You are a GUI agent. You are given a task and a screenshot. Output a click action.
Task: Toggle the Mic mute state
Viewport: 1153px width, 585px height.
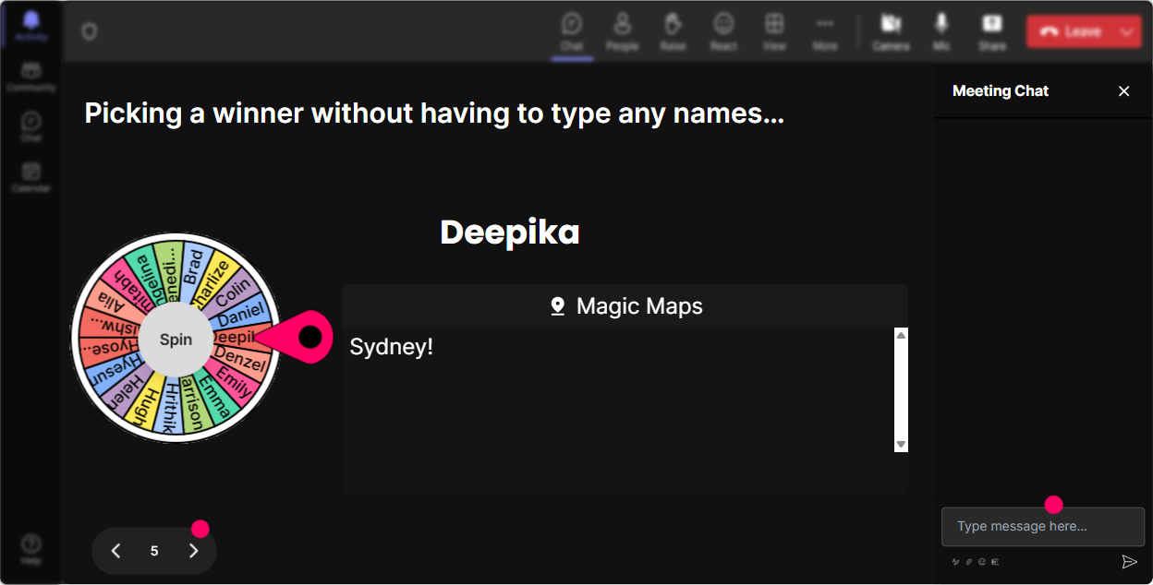(941, 31)
